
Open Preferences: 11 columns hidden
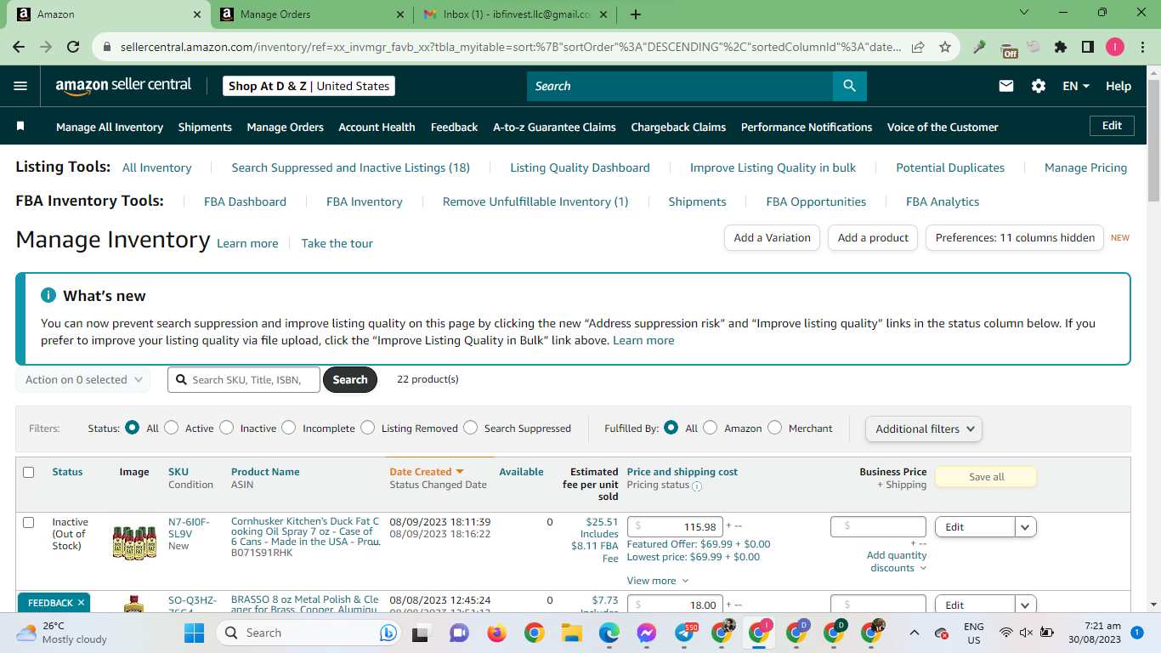(x=1015, y=237)
